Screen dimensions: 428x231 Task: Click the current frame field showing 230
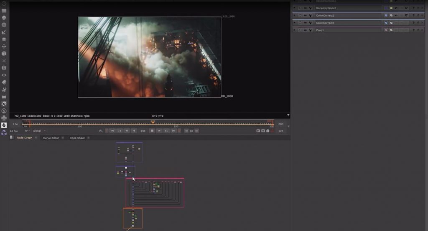coord(143,131)
